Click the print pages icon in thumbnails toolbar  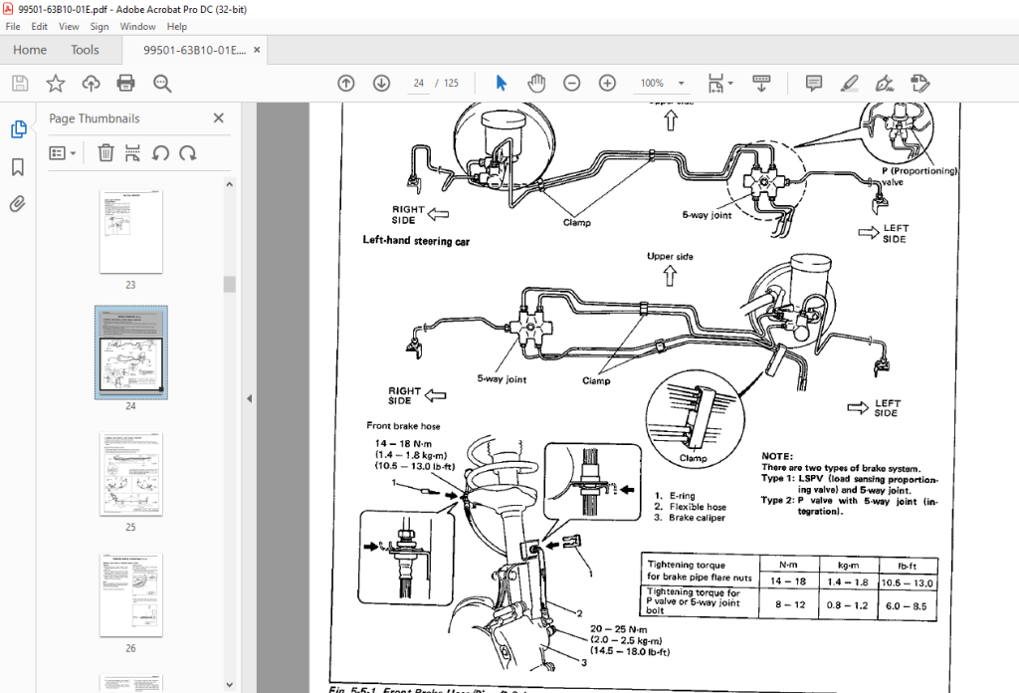point(132,153)
